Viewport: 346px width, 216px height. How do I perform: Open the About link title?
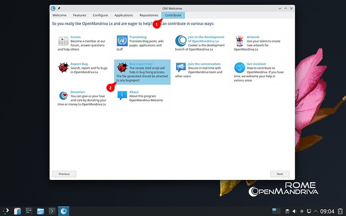[x=134, y=92]
